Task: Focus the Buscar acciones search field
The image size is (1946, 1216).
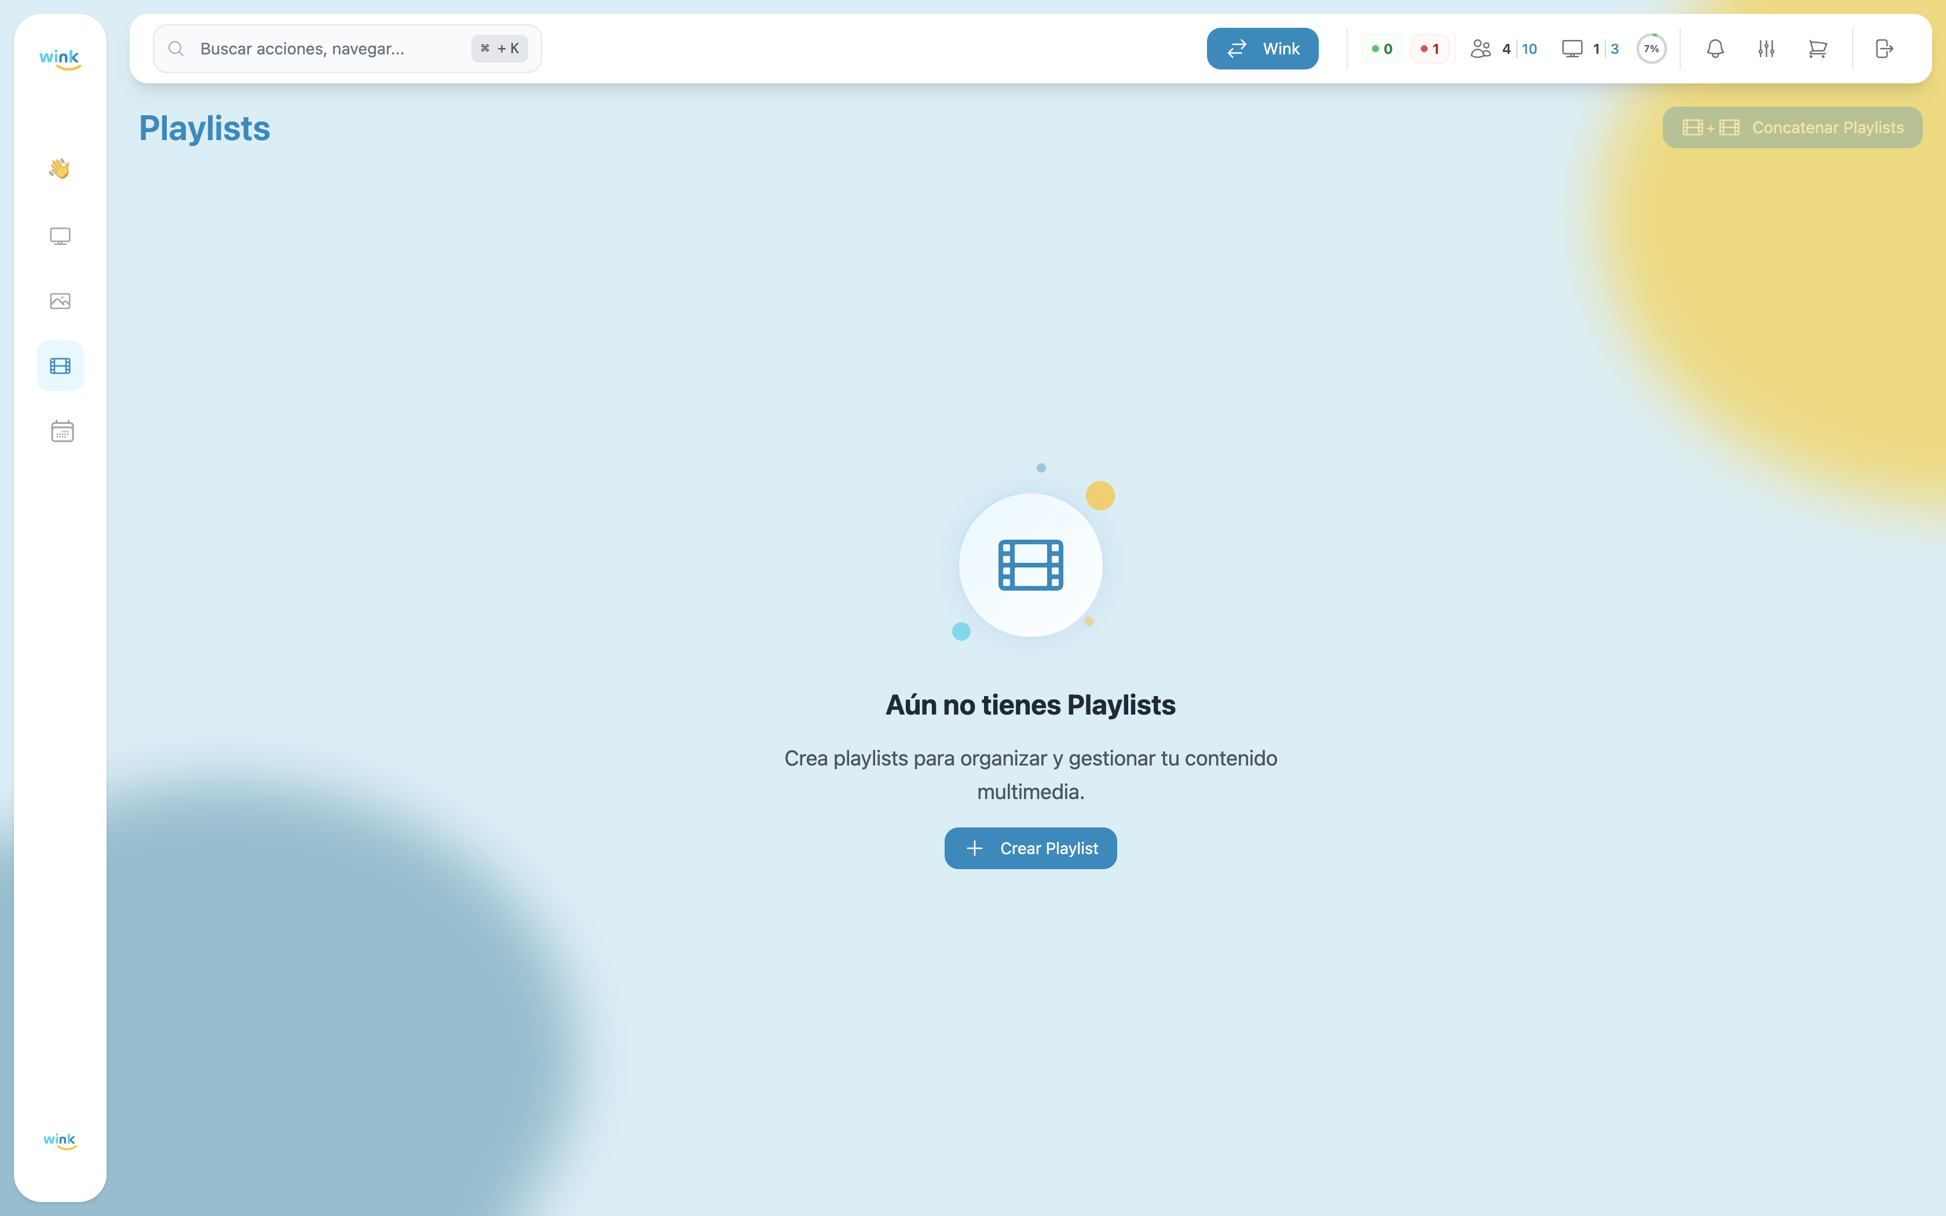Action: pos(346,48)
